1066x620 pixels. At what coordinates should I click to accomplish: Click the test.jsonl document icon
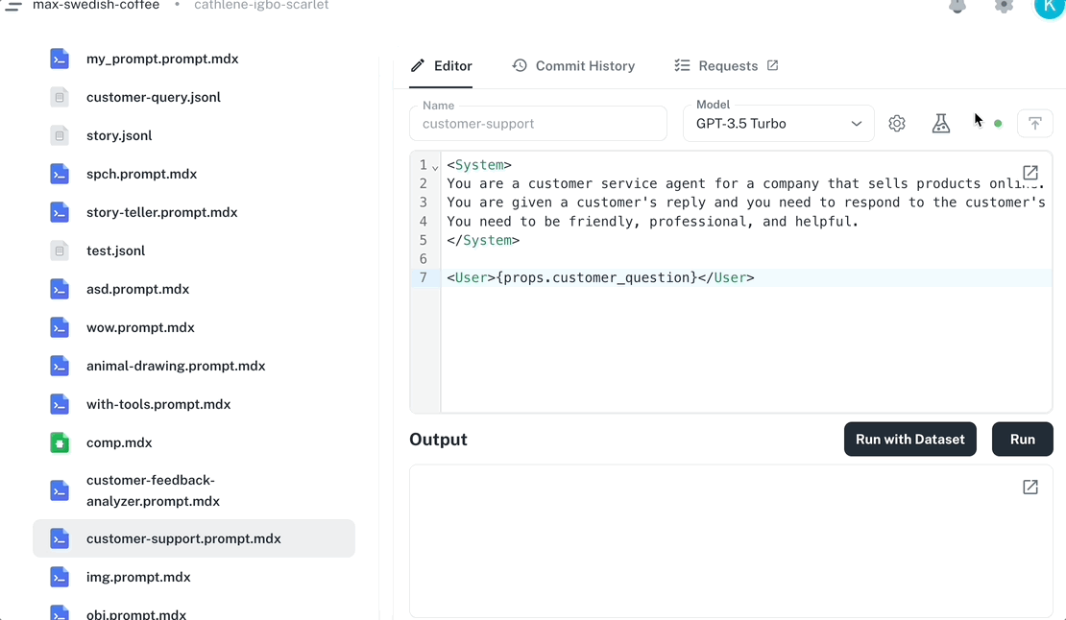(60, 250)
